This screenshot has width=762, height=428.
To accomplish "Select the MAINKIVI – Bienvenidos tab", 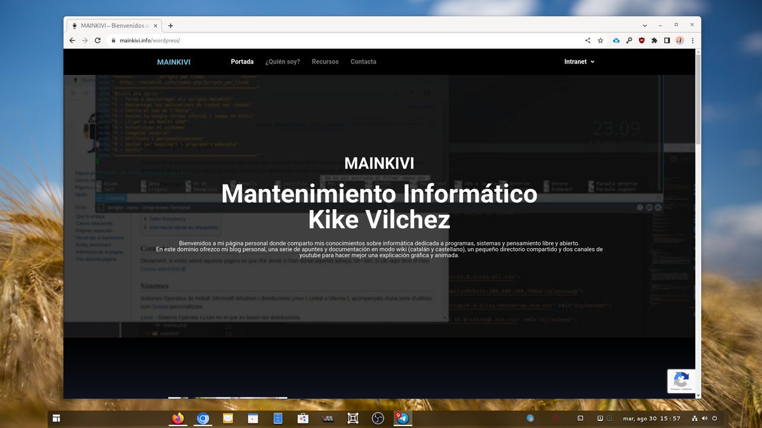I will click(x=114, y=25).
